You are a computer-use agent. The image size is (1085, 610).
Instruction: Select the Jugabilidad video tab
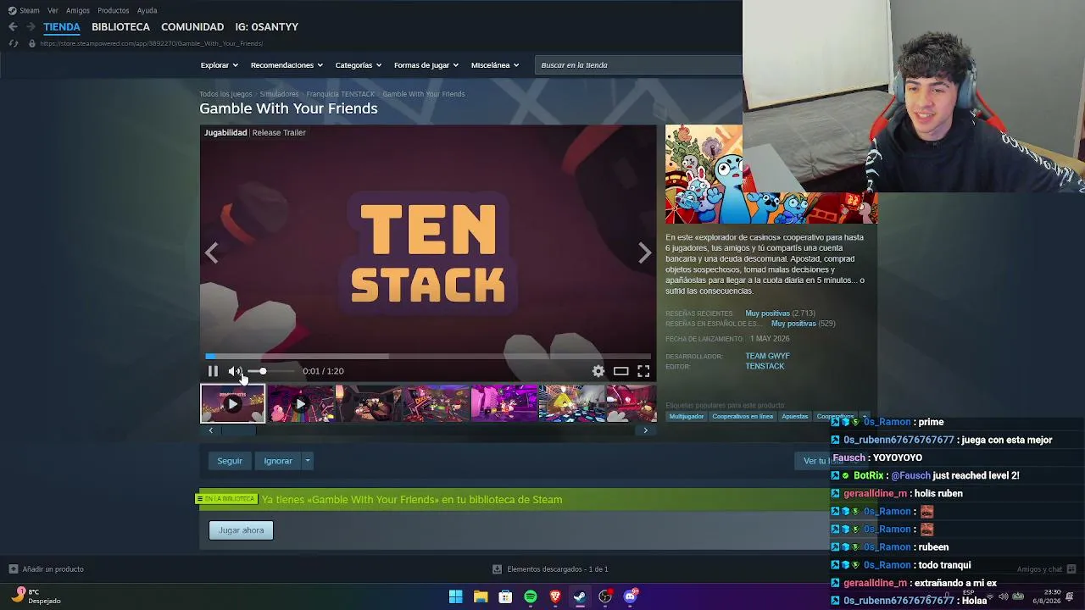coord(225,133)
